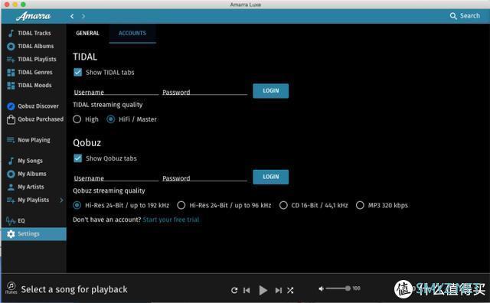This screenshot has height=303, width=490.
Task: Open Now Playing queue icon
Action: point(11,140)
